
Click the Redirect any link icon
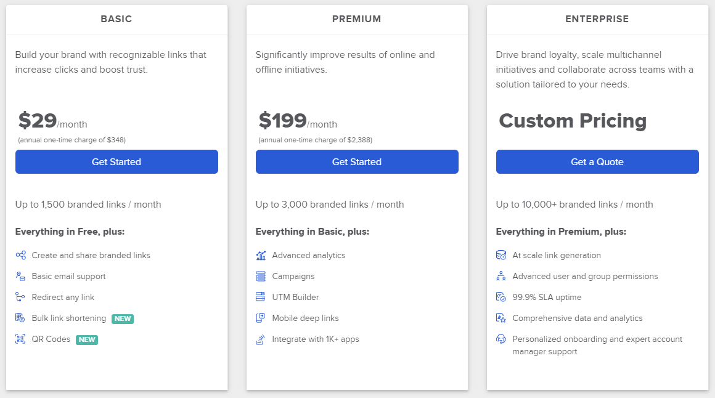point(20,297)
